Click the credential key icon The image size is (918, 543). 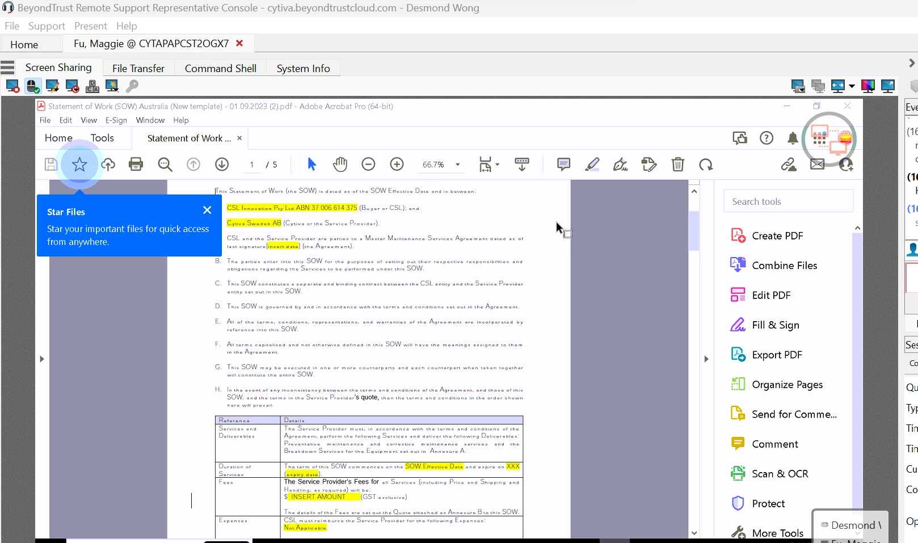[132, 86]
